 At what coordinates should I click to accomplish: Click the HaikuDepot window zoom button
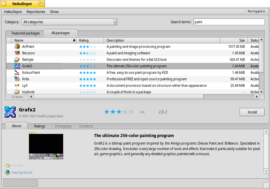pyautogui.click(x=41, y=4)
